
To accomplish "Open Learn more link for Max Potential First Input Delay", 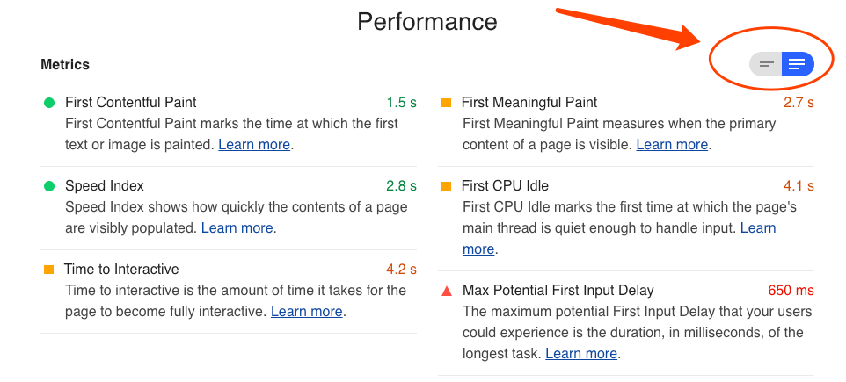I will pos(581,353).
